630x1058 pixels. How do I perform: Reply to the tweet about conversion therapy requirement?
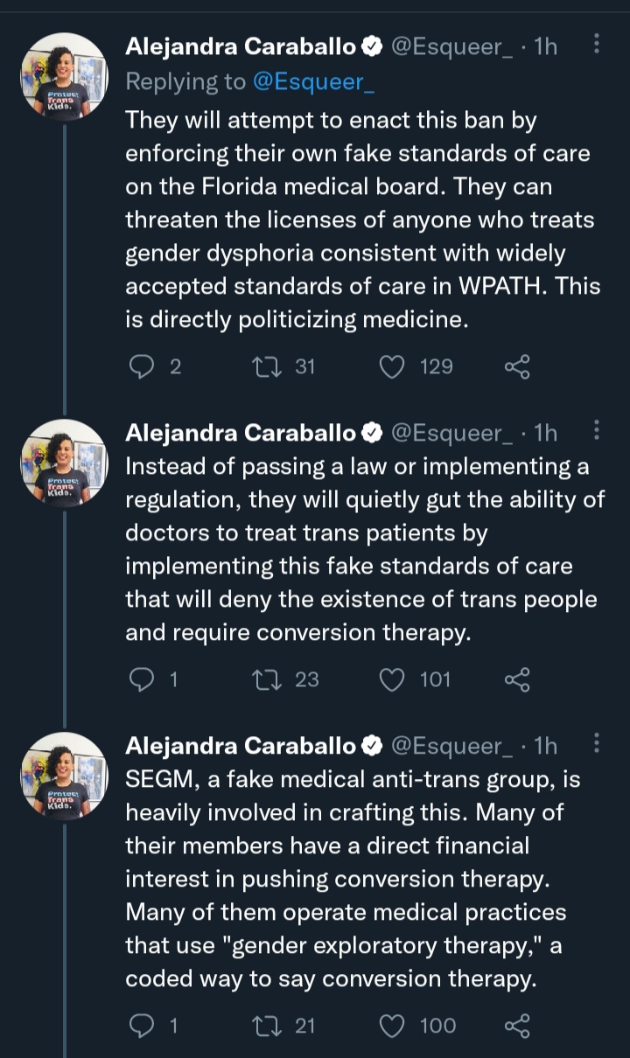click(141, 679)
